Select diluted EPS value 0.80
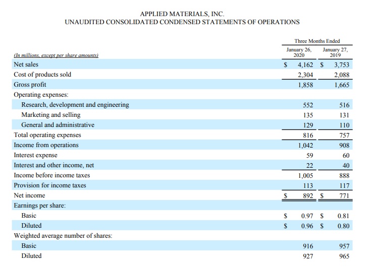 click(343, 226)
